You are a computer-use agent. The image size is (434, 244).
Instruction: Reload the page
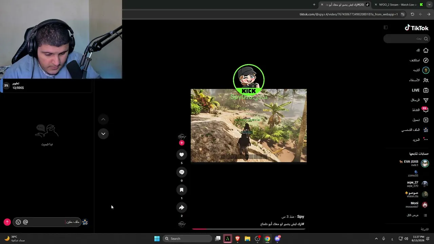pyautogui.click(x=412, y=14)
